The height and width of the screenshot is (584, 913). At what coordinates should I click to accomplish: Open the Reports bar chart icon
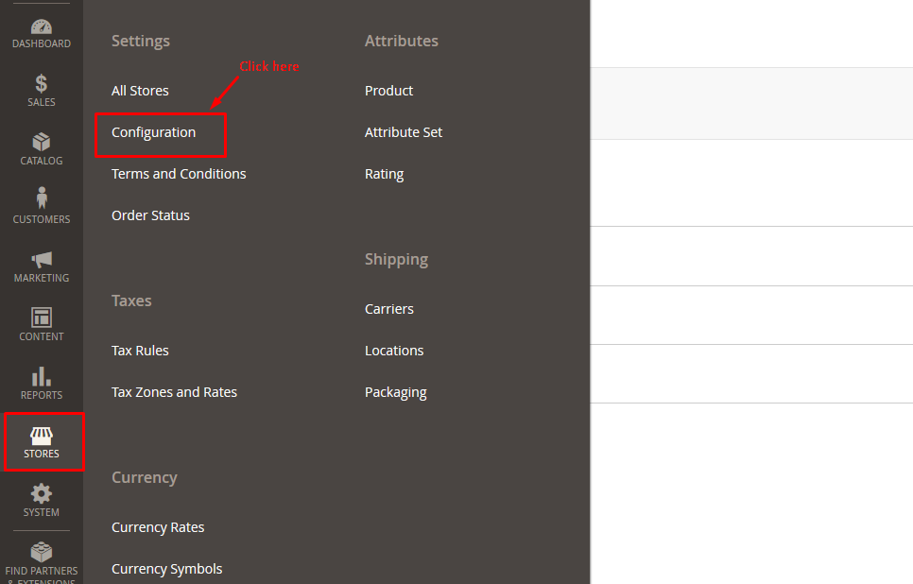pos(42,376)
